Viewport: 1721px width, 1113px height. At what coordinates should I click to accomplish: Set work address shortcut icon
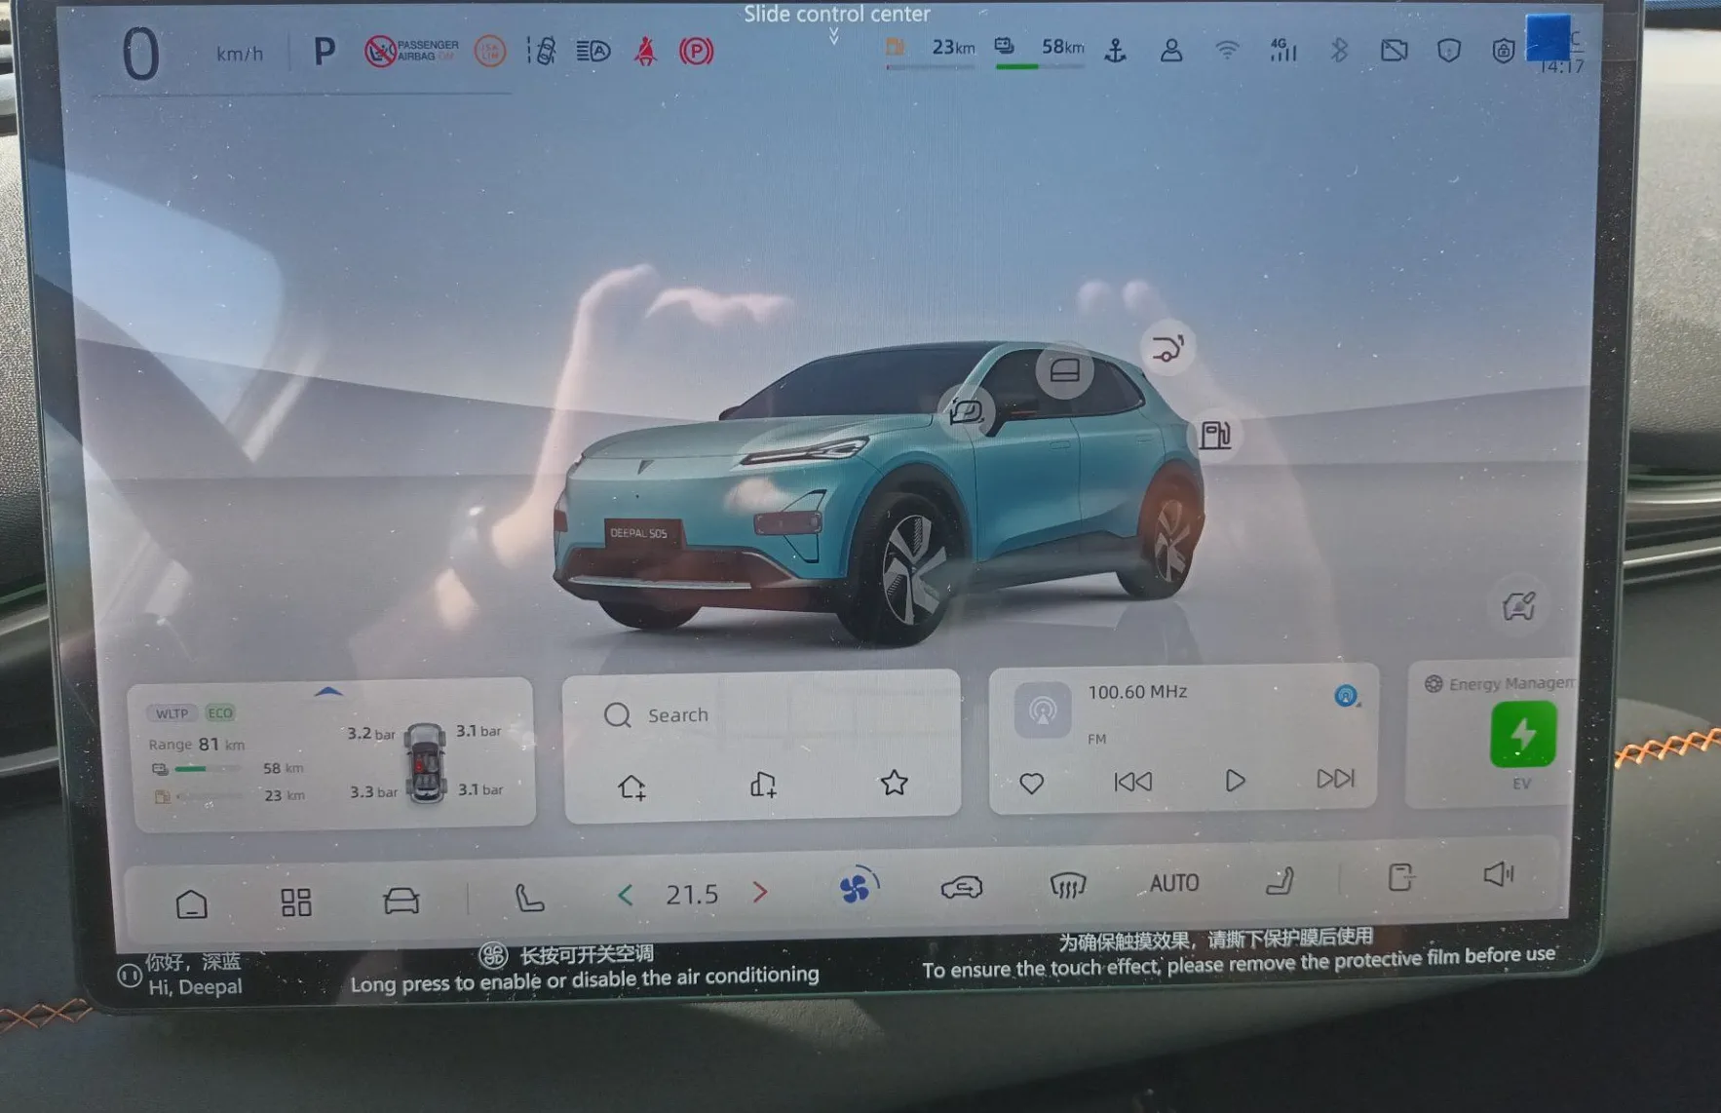pos(763,785)
